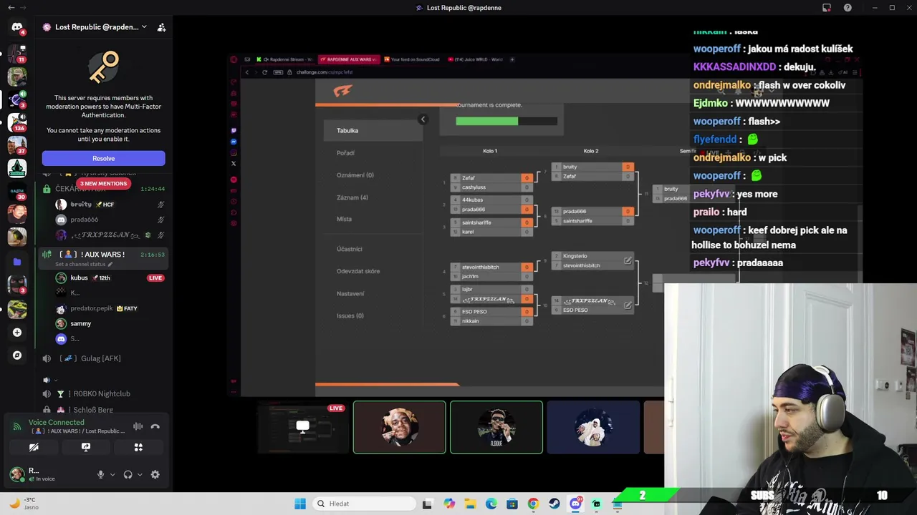The image size is (917, 515).
Task: Switch to SoundCloud feed browser tab
Action: (x=412, y=59)
